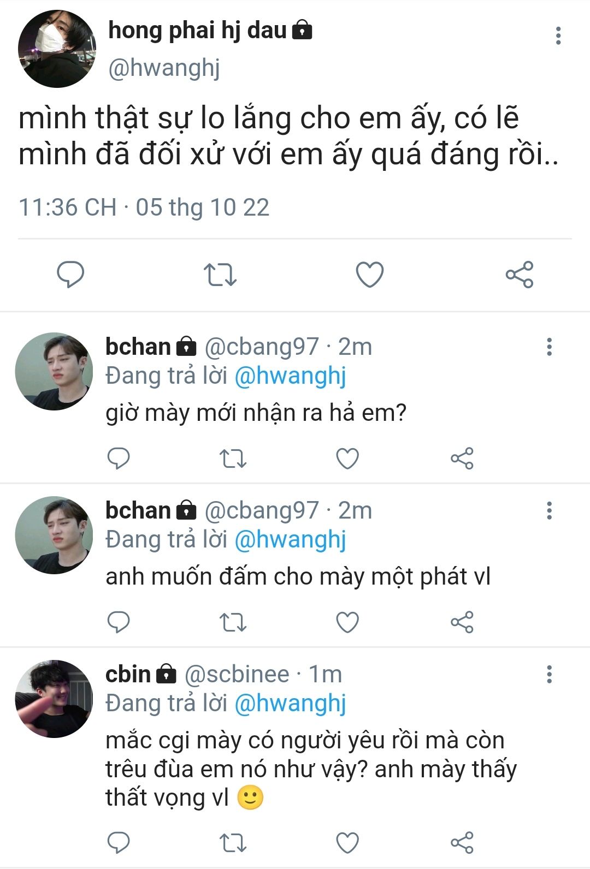Screen dimensions: 590x869
Task: Share bchan's first reply
Action: click(462, 459)
